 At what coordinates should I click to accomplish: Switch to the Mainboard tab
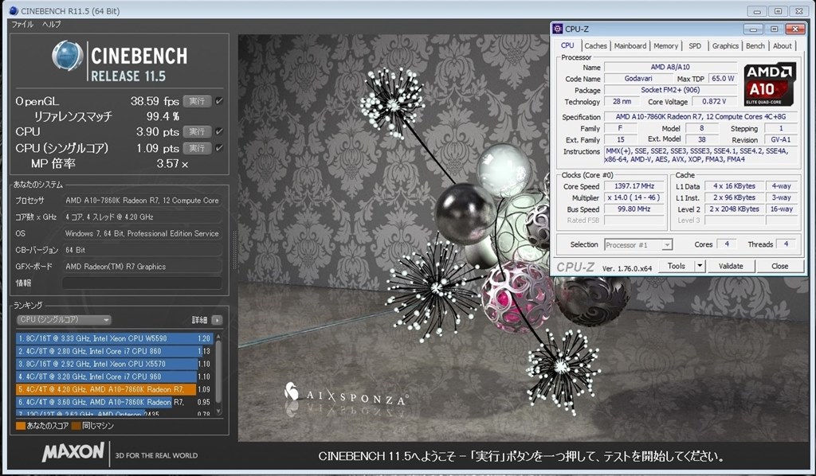(x=630, y=45)
